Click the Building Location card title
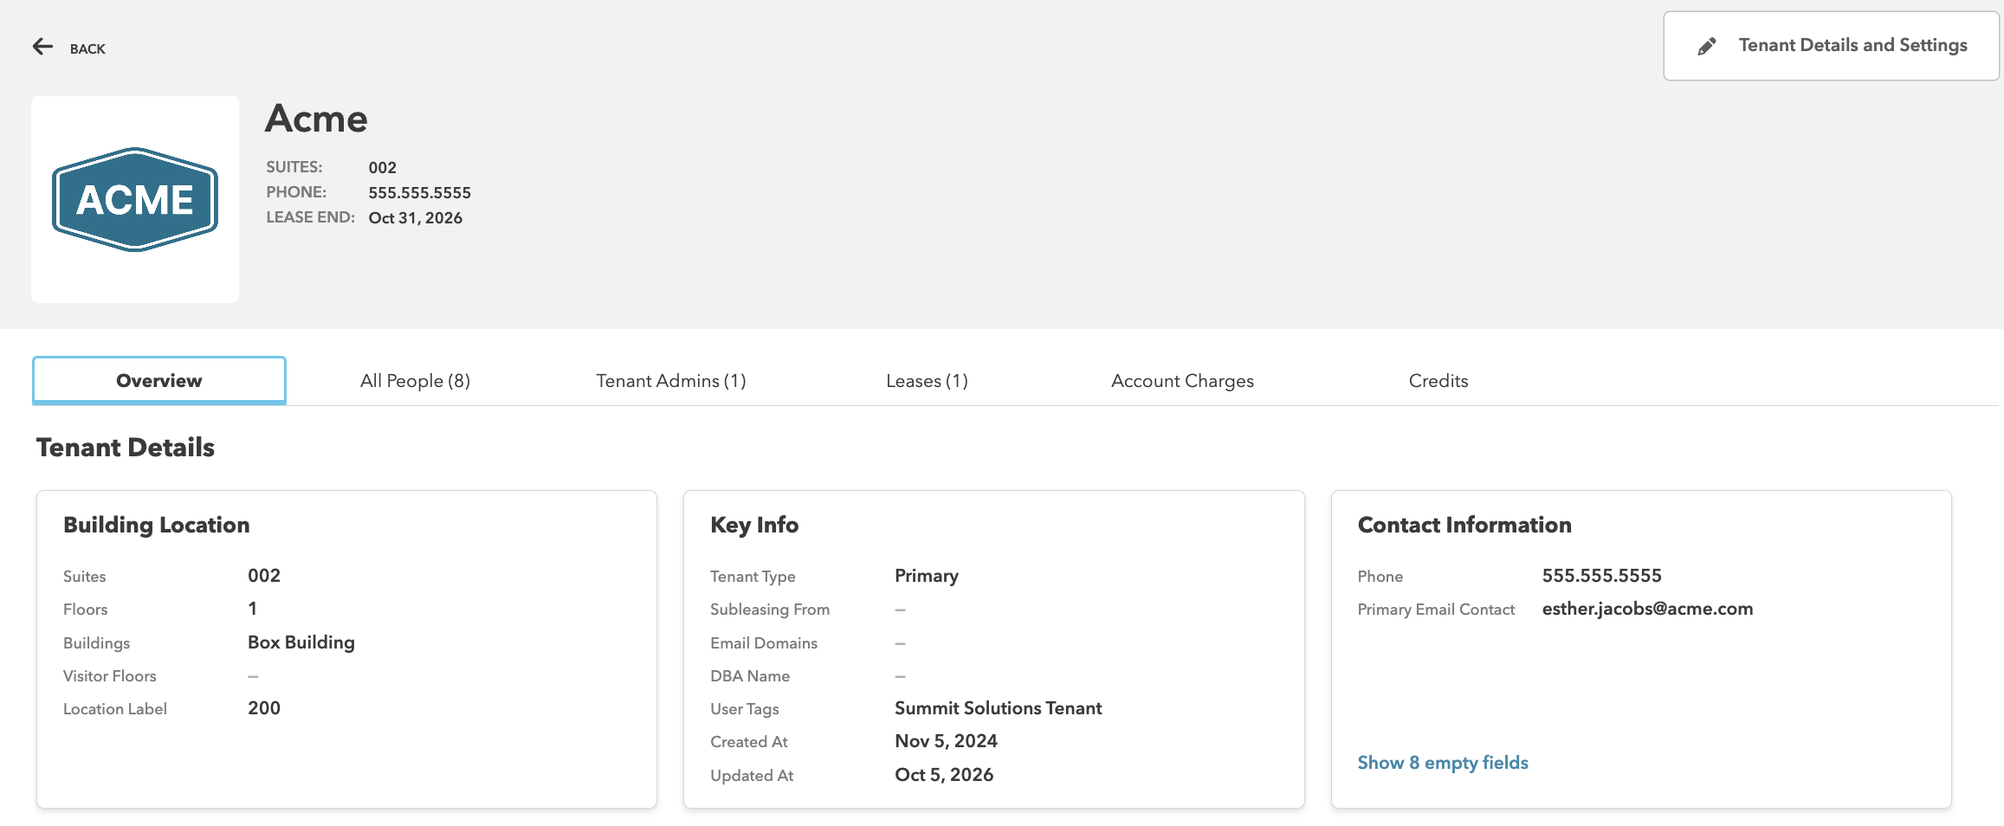The height and width of the screenshot is (826, 2004). tap(157, 525)
